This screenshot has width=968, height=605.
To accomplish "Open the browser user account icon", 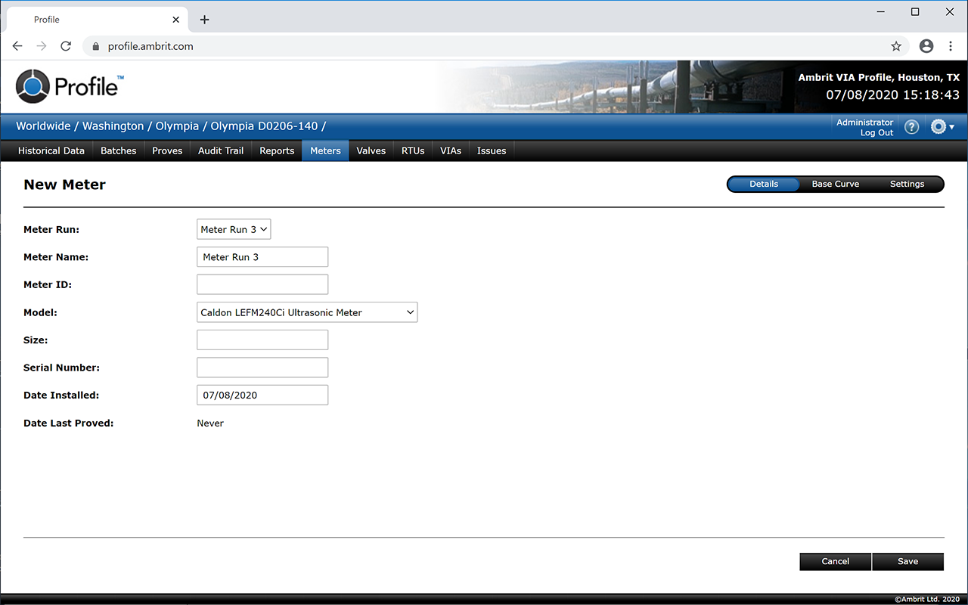I will pyautogui.click(x=926, y=46).
